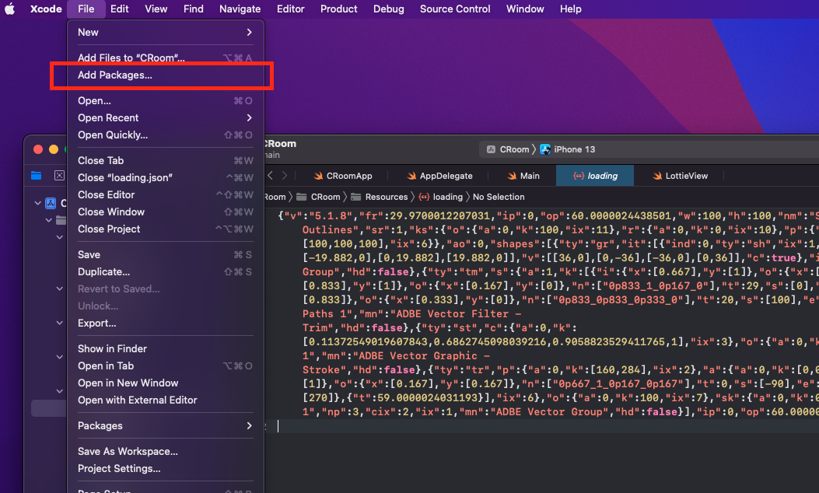Open the Debug menu
Image resolution: width=819 pixels, height=493 pixels.
389,9
